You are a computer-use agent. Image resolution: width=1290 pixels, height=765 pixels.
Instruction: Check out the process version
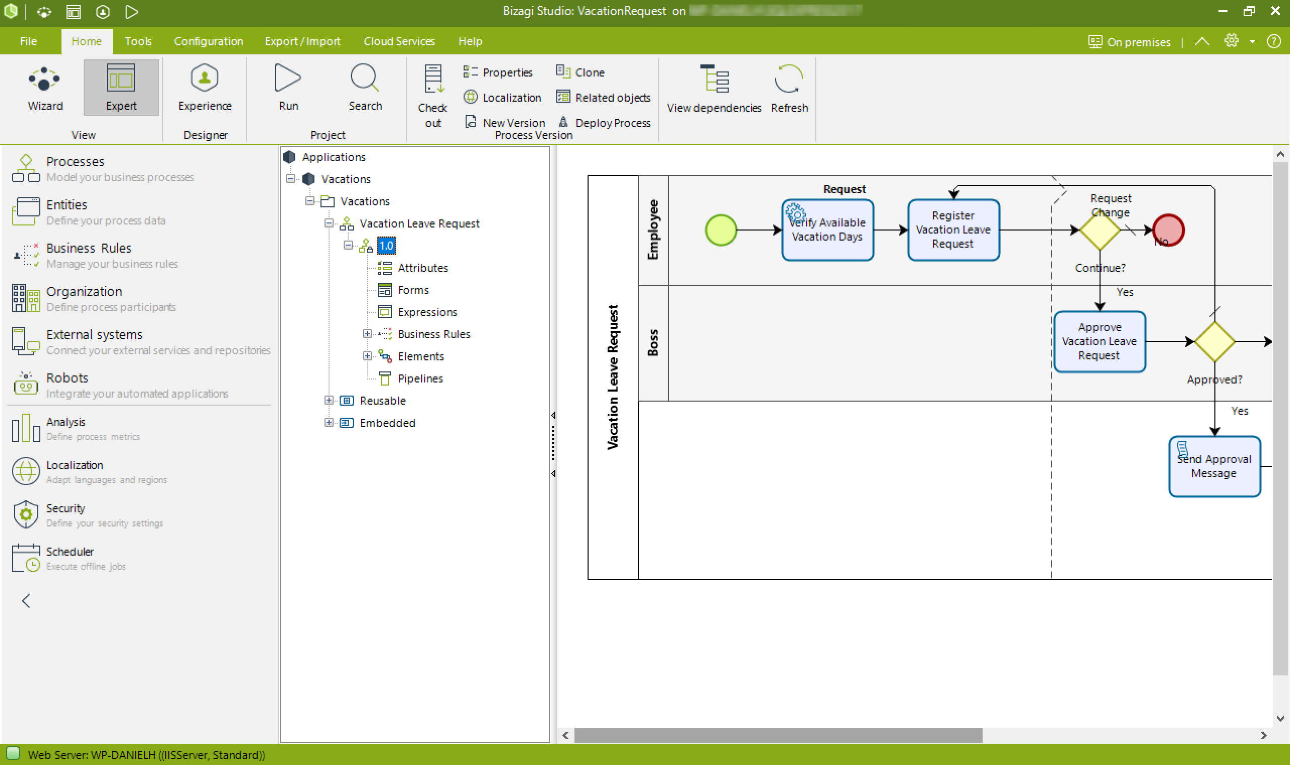click(x=433, y=96)
